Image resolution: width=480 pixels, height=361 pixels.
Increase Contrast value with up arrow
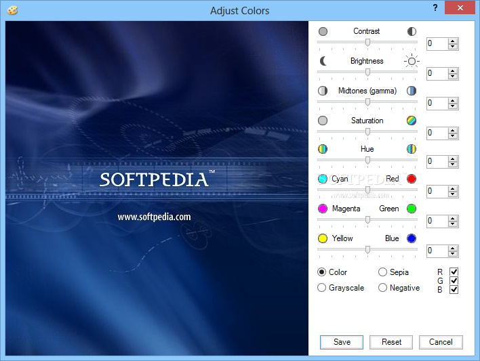tap(453, 41)
